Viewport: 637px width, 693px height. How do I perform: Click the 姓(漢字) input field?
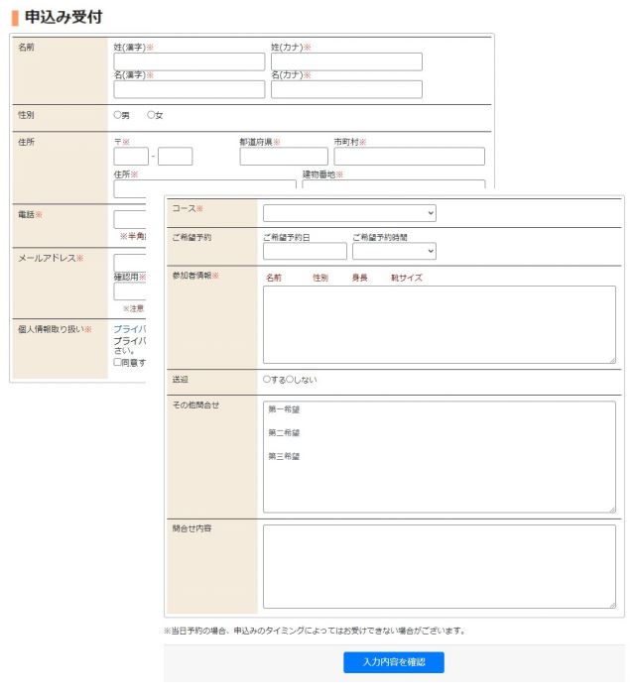point(190,61)
